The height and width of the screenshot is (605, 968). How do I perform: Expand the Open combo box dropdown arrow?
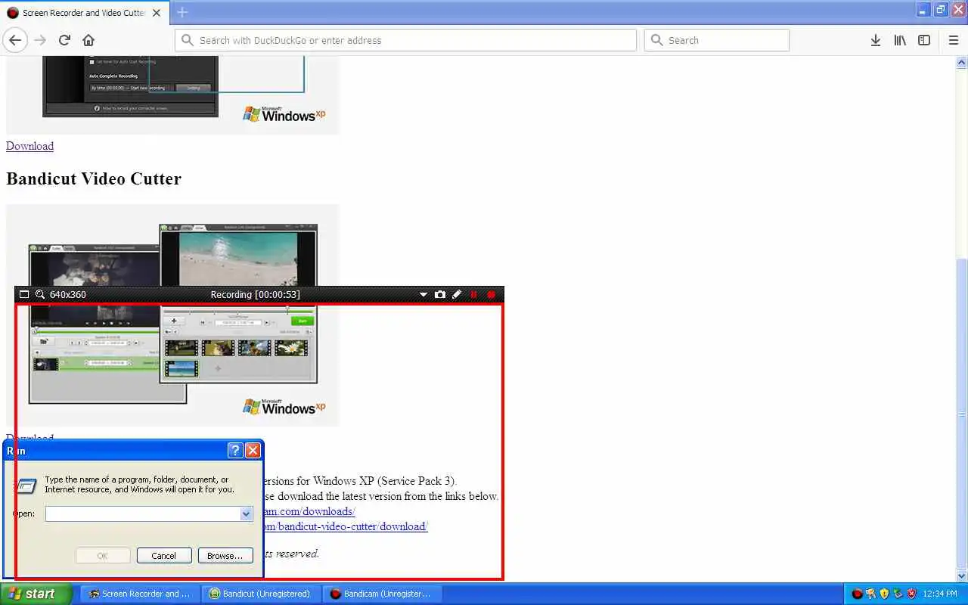click(x=246, y=513)
